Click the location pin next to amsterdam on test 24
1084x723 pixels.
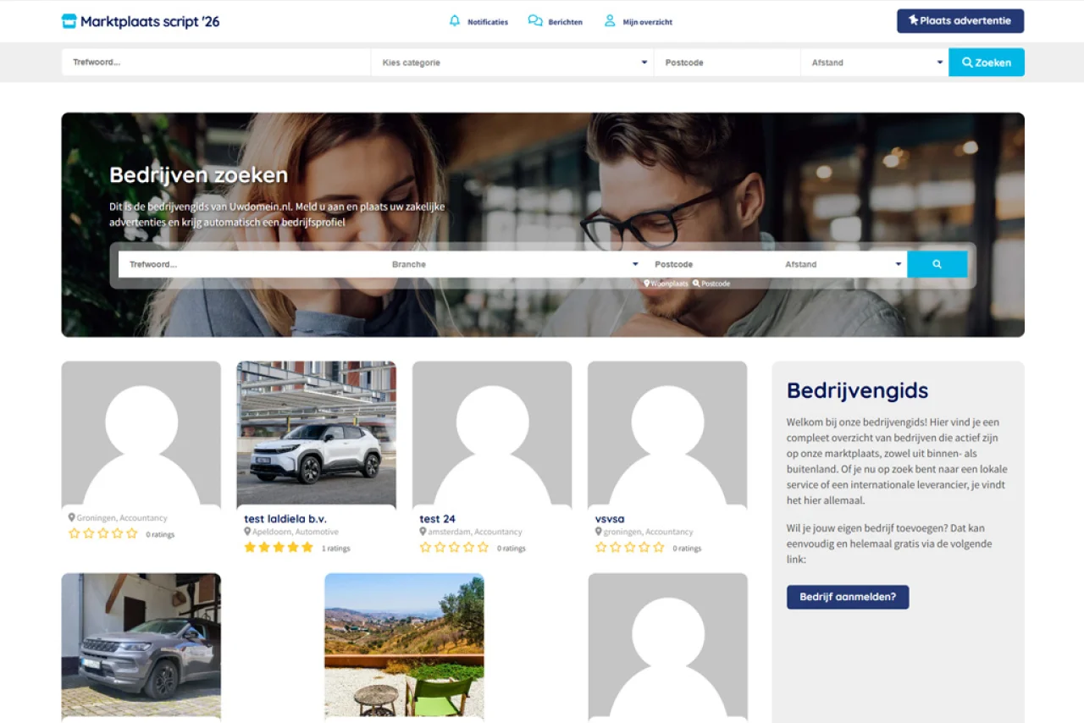[422, 532]
